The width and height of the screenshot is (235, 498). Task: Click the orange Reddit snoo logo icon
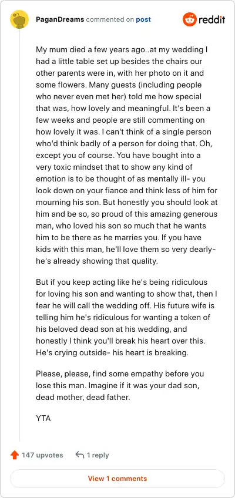coord(190,20)
